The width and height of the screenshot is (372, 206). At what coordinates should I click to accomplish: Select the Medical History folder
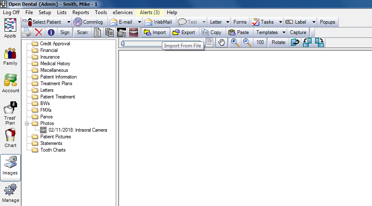[x=55, y=64]
